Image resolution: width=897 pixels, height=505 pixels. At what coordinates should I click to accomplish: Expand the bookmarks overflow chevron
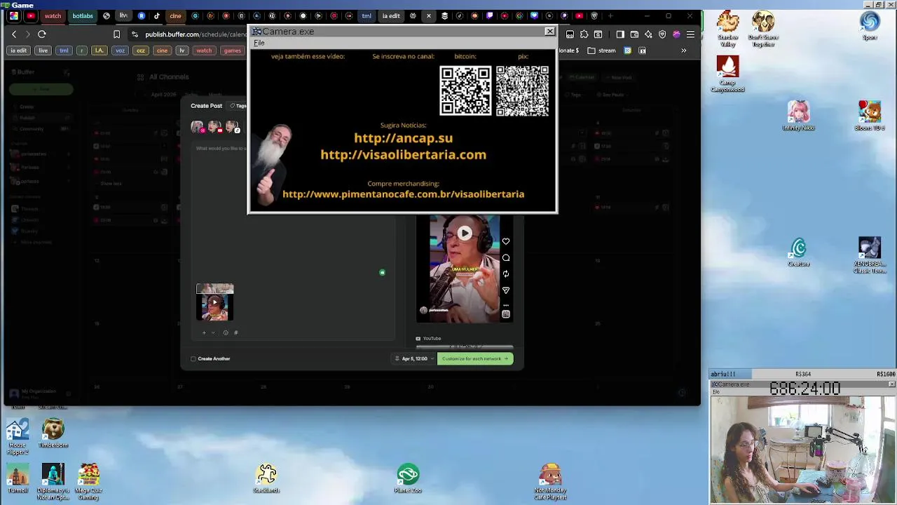pyautogui.click(x=684, y=50)
